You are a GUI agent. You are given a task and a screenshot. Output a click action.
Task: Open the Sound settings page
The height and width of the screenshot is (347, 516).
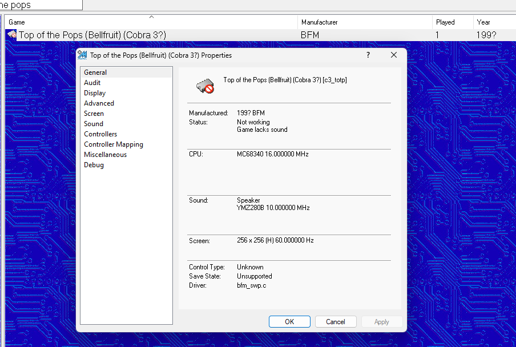(94, 124)
